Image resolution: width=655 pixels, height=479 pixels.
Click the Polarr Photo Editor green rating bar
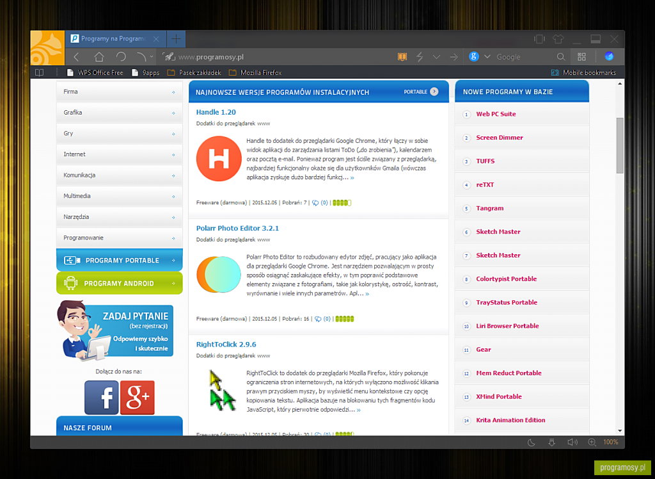(x=345, y=319)
